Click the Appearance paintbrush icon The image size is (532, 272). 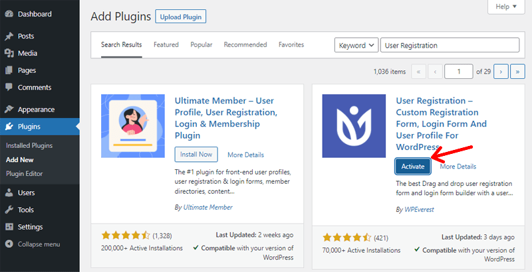pos(9,109)
